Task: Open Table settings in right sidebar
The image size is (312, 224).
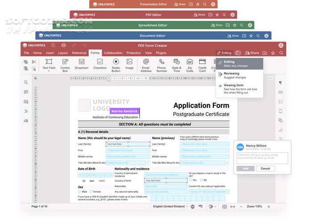Action: click(280, 92)
